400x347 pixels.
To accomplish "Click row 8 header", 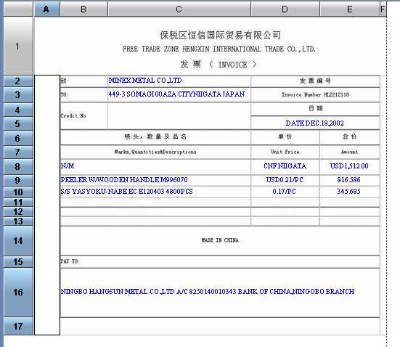I will click(x=18, y=167).
